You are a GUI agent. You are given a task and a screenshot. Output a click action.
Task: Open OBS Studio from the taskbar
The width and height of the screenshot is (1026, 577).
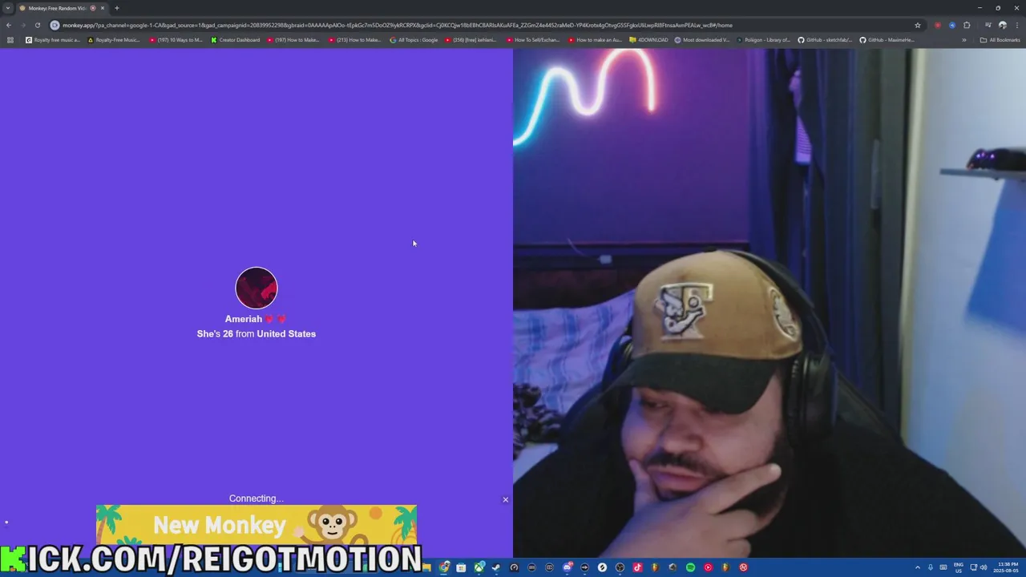620,567
